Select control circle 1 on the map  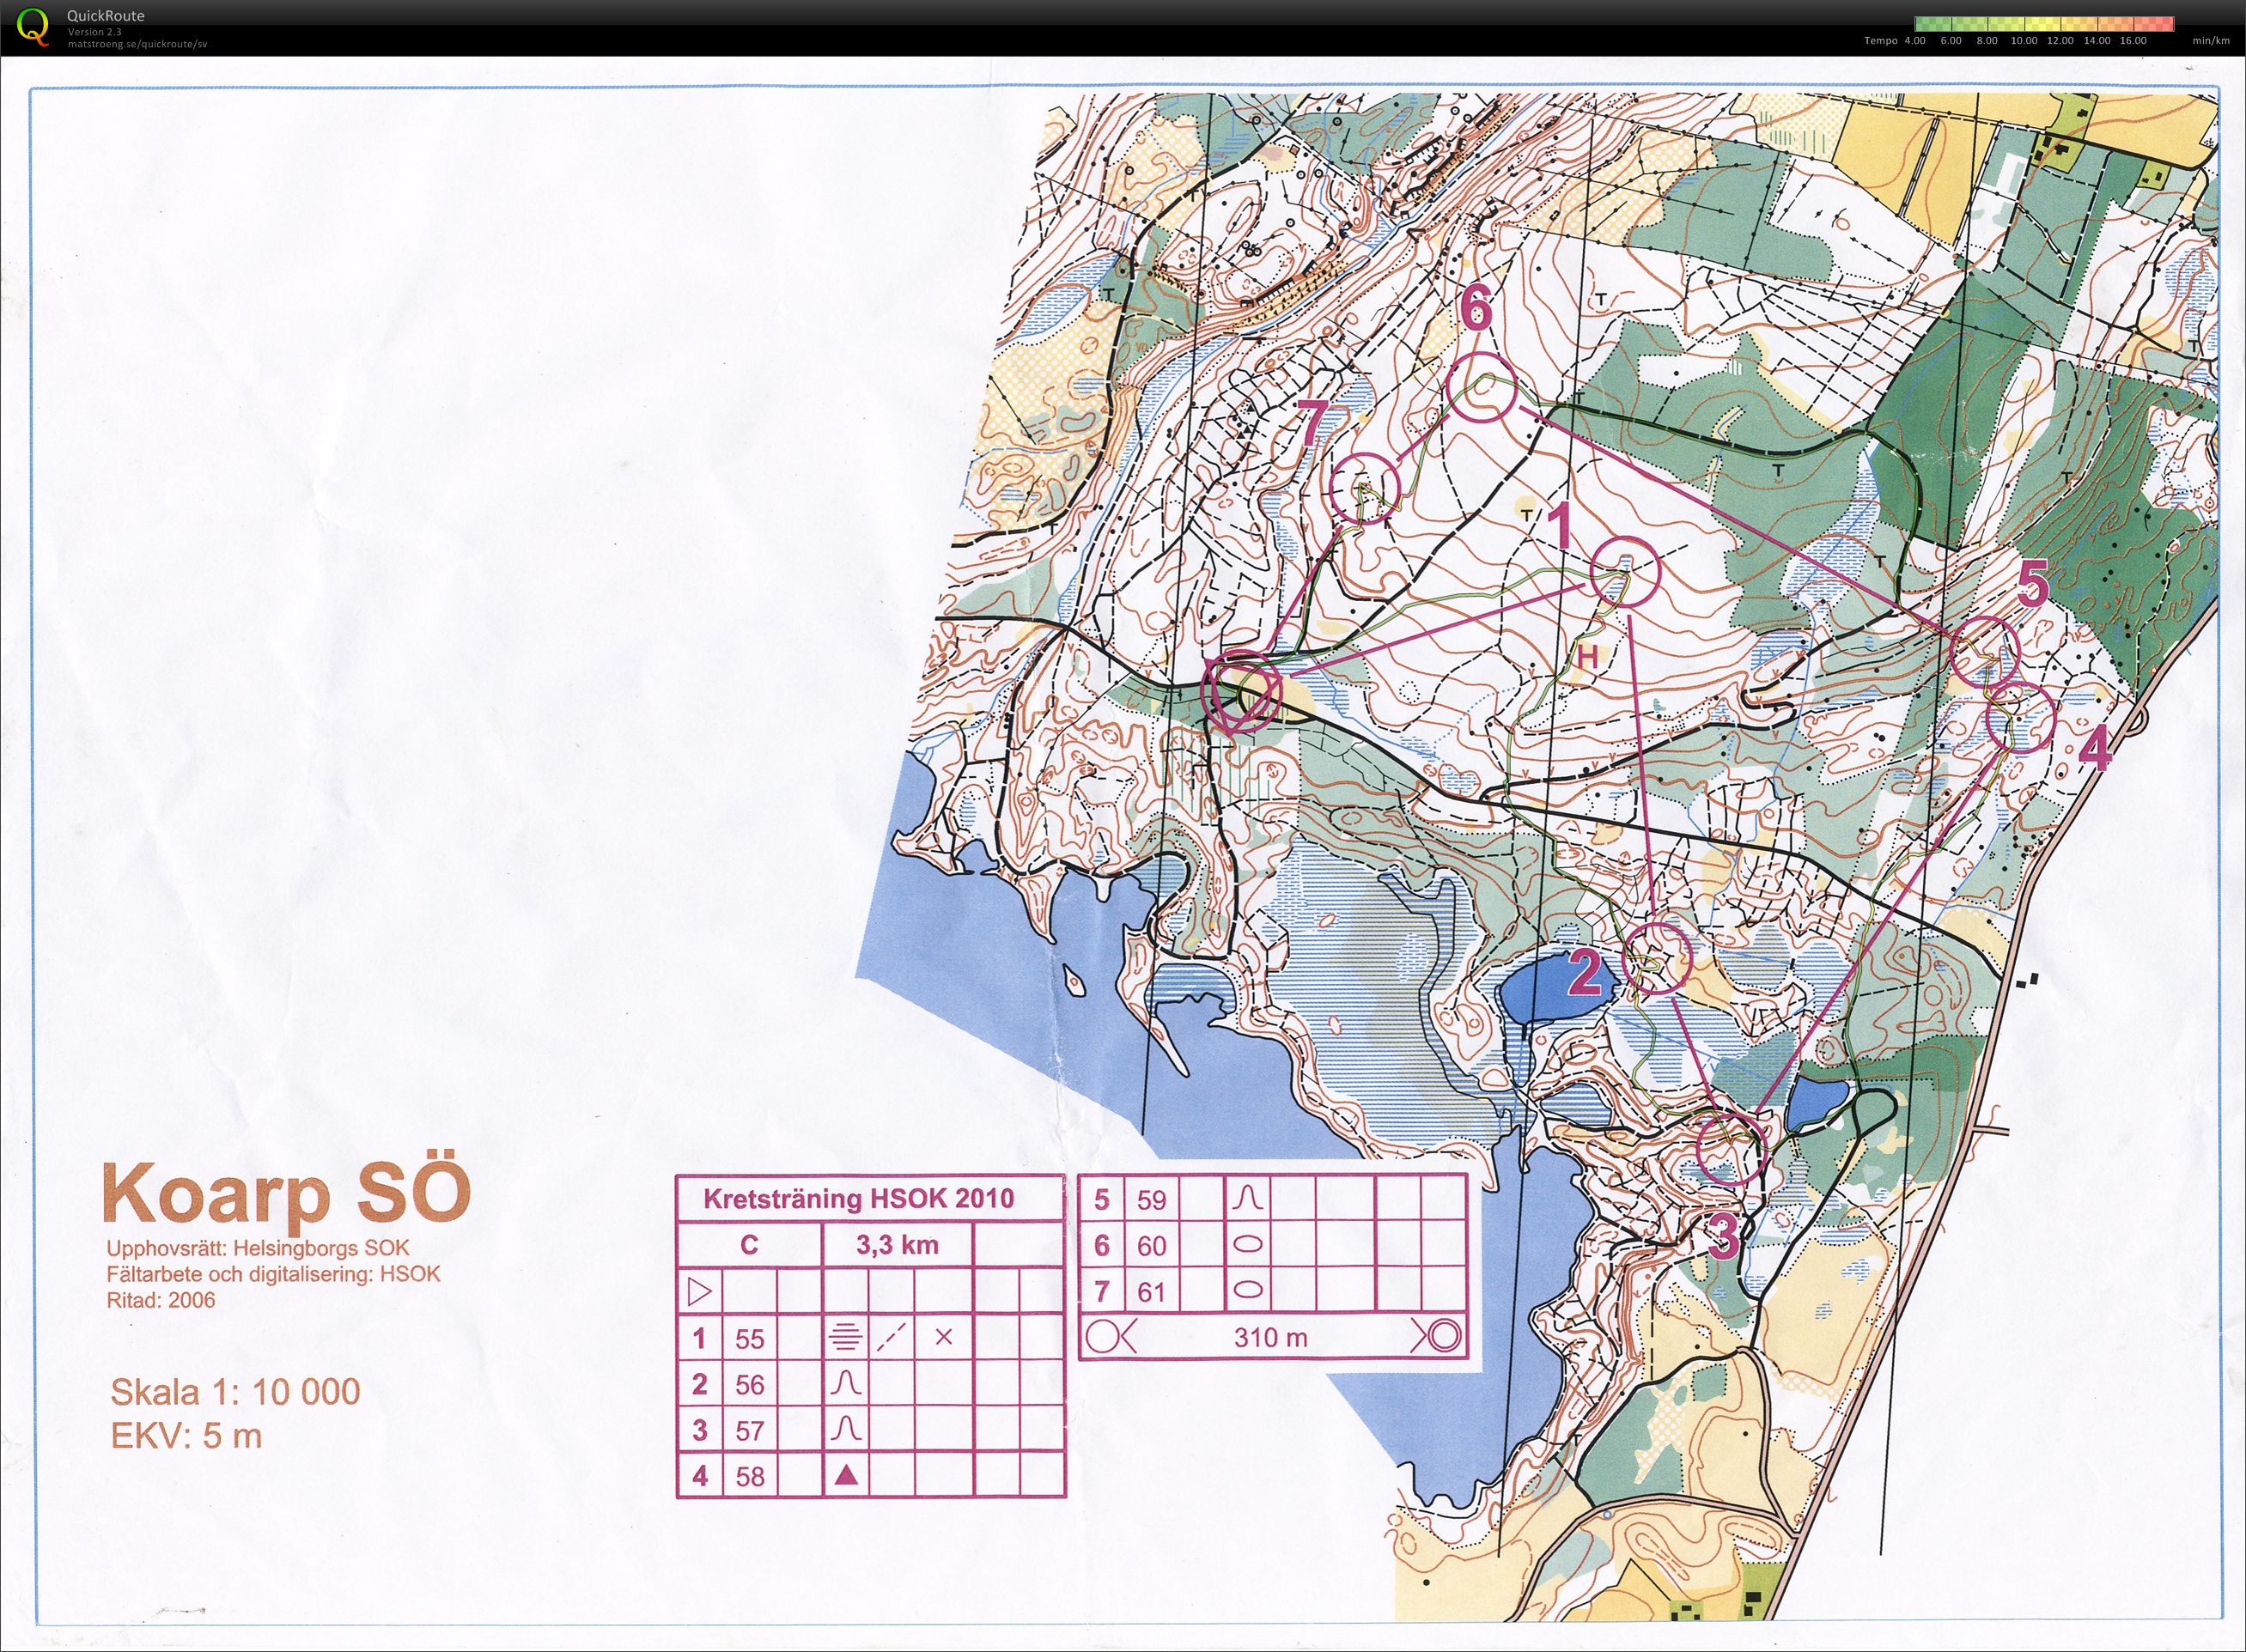pos(1625,571)
